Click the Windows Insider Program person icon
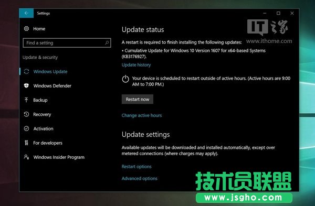 [26, 157]
